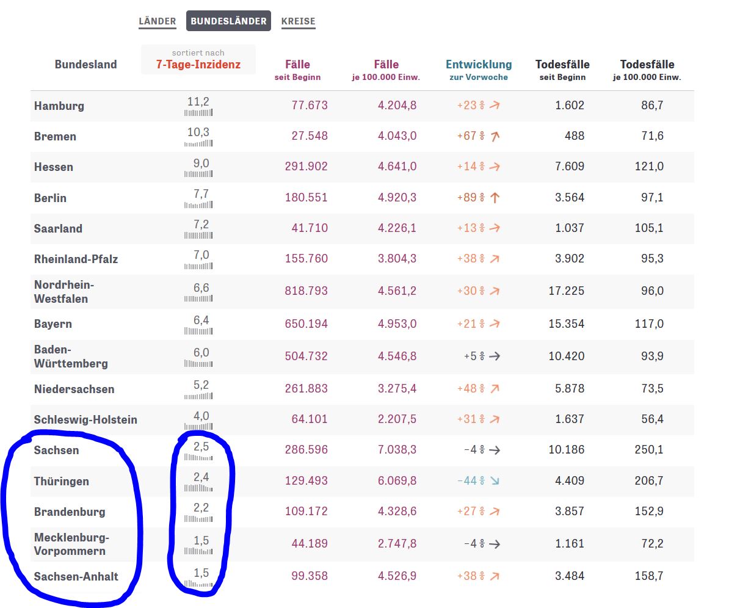Viewport: 740px width, 608px height.
Task: Sort by Todesfälle je 100.000 Einw. header
Action: click(x=647, y=70)
